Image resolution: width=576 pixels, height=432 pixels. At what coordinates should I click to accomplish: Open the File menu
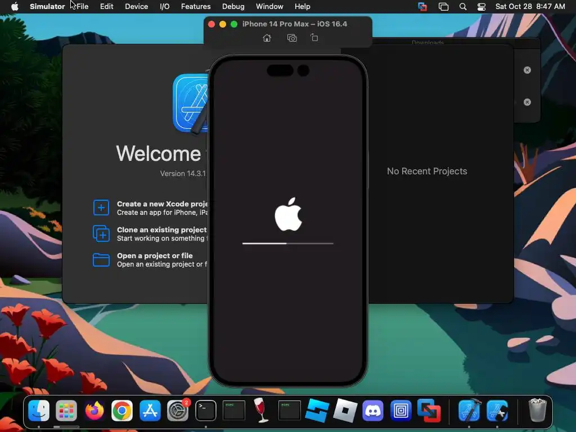[x=82, y=7]
